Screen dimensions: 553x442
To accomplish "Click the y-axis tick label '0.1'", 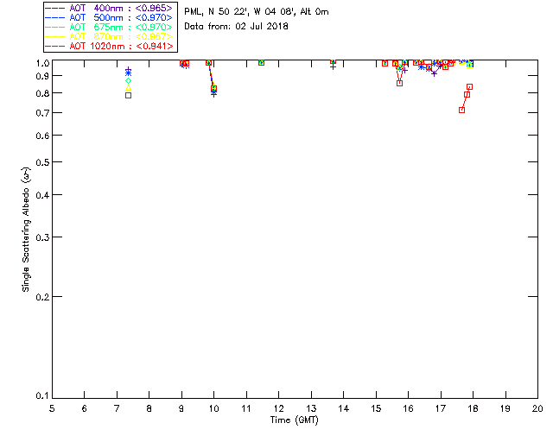I will tap(42, 396).
